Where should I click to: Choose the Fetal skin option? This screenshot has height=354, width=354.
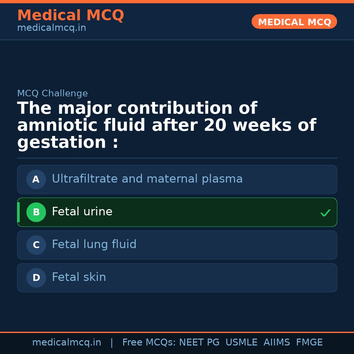point(79,277)
